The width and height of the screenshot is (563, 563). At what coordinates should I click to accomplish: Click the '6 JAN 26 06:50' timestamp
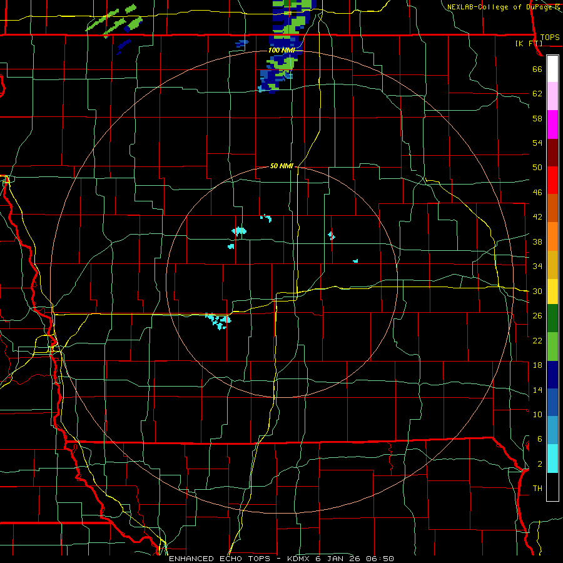point(355,559)
